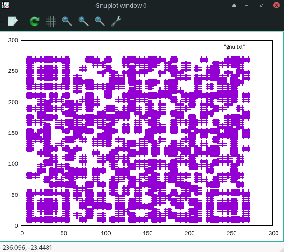Toggle the "gnu.txt" legend entry
Image resolution: width=284 pixels, height=252 pixels.
[x=235, y=47]
